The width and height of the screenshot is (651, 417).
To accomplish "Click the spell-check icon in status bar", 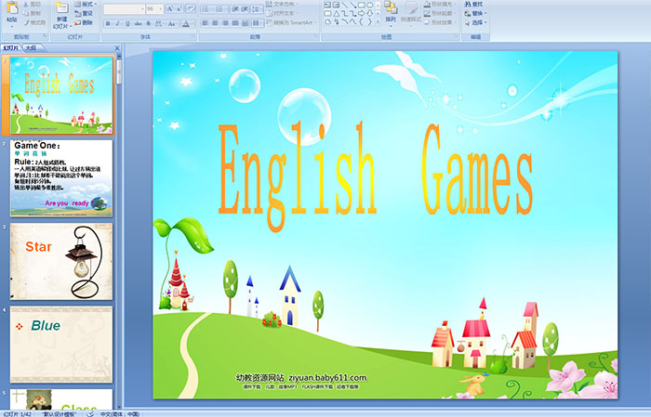I will (90, 414).
